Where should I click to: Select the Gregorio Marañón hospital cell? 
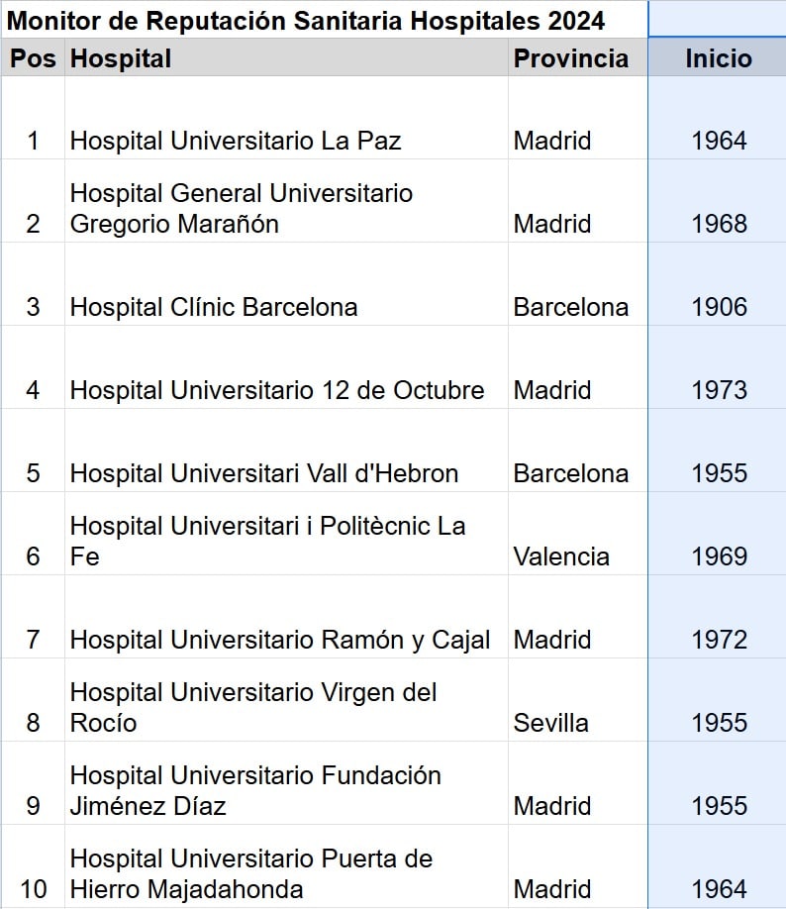[242, 208]
